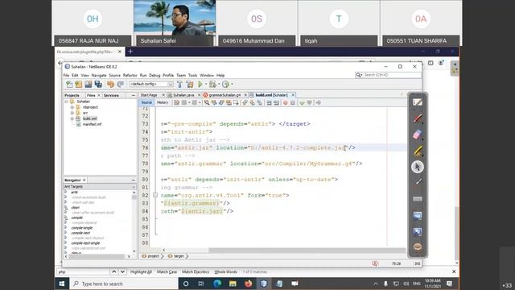Collapse the Suhailan project root node
The width and height of the screenshot is (515, 290).
[x=66, y=101]
